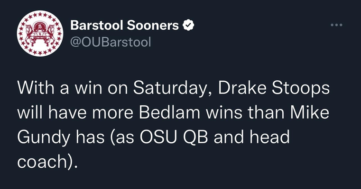Screen dimensions: 361x189
Task: Open the Barstool Sooners display name
Action: pos(125,25)
